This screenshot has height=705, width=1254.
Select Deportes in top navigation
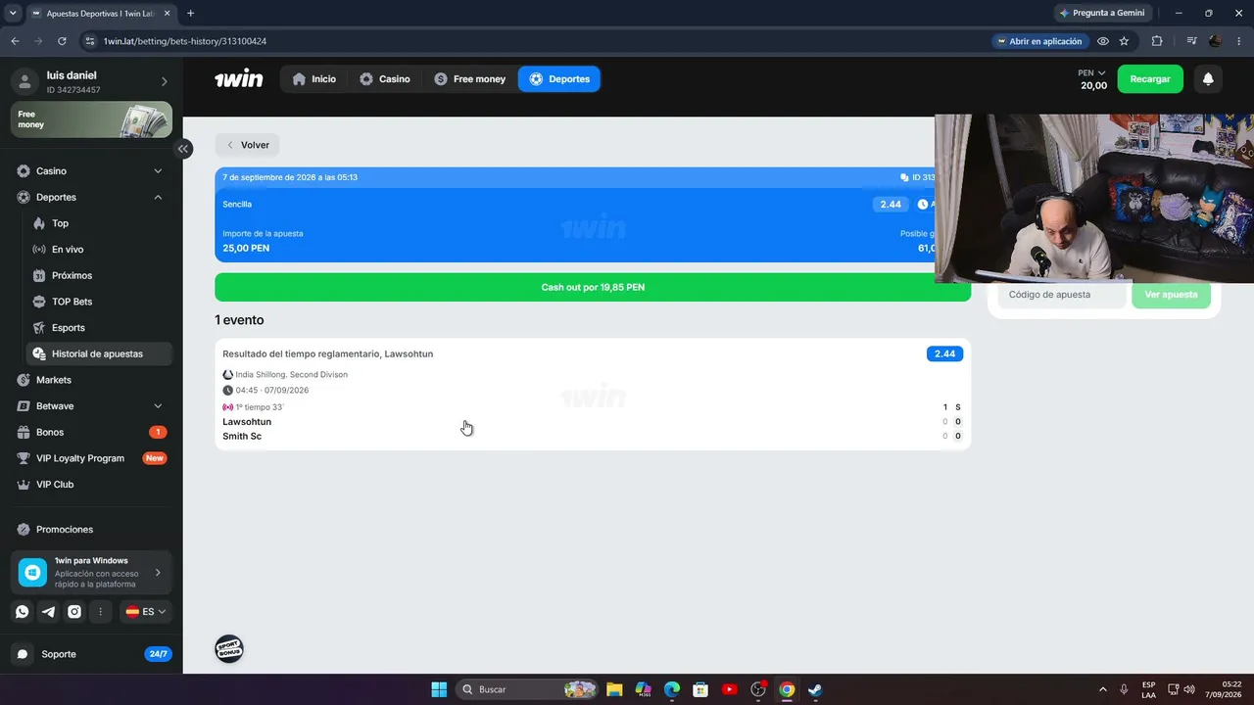point(559,79)
